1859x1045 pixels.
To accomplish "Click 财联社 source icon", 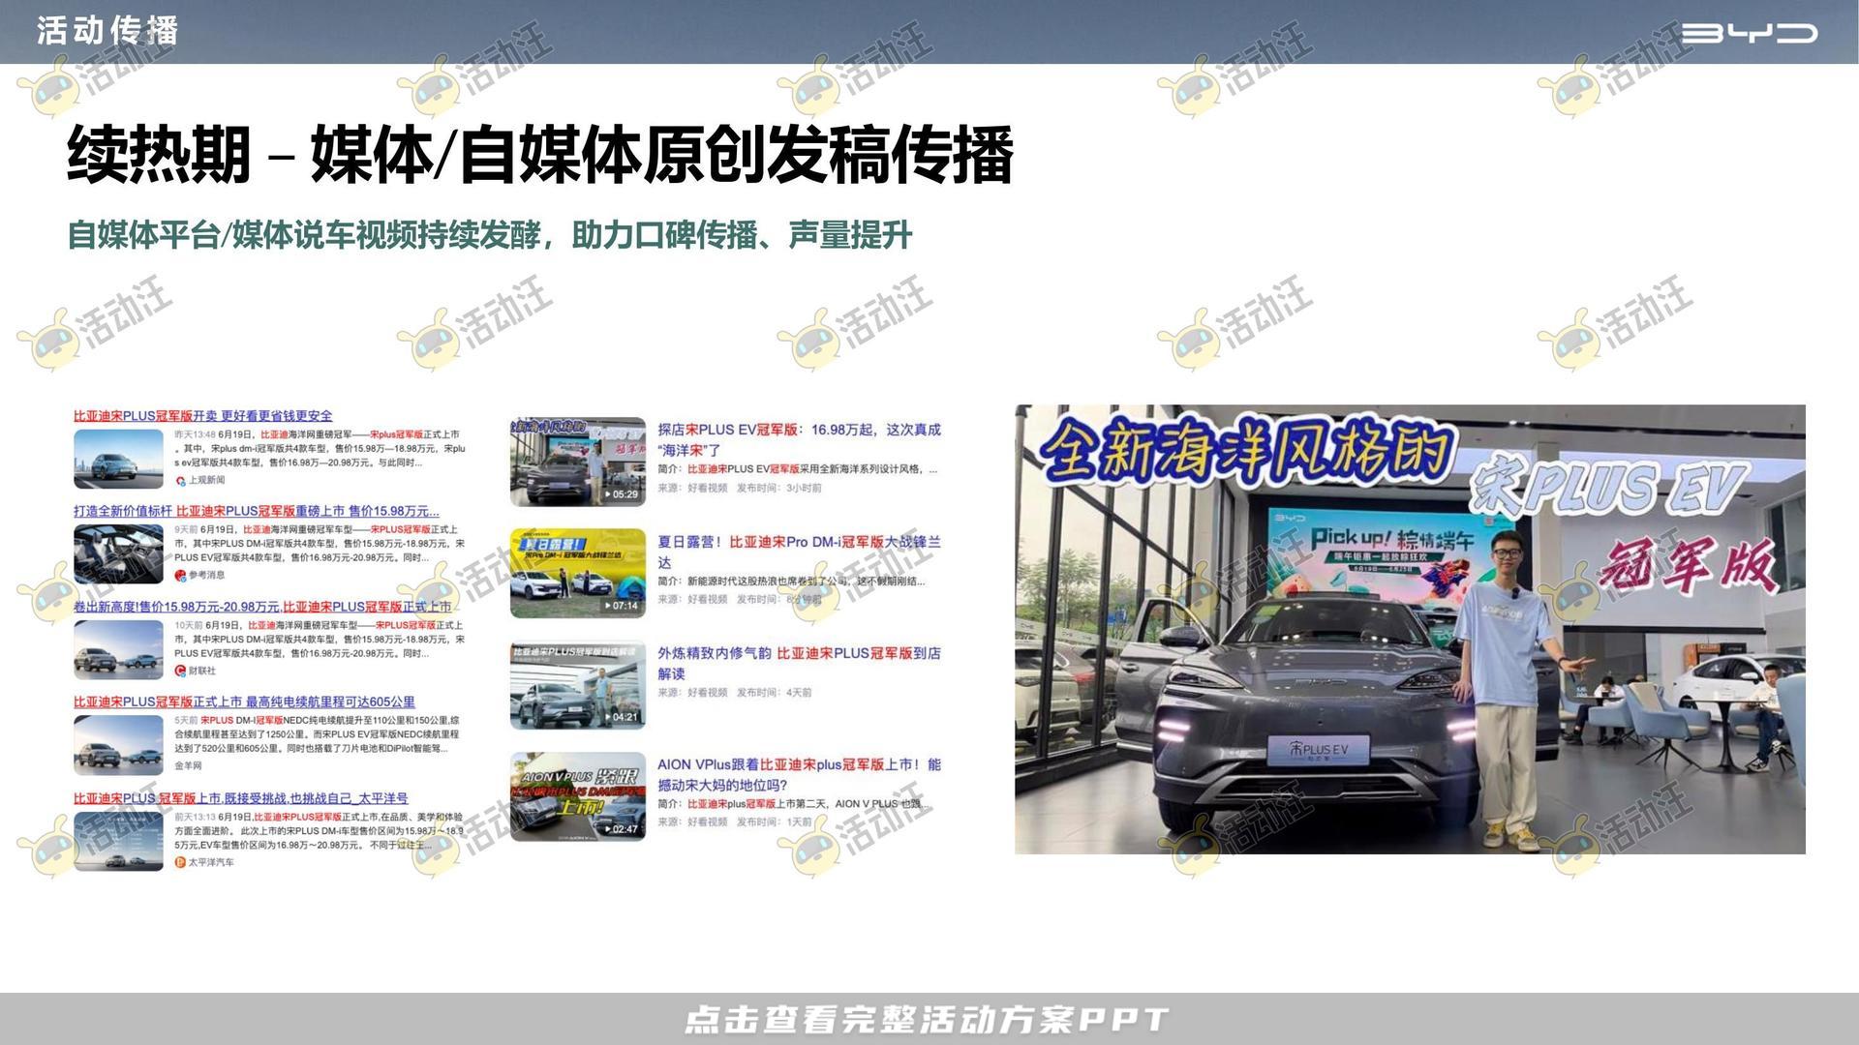I will tap(180, 671).
